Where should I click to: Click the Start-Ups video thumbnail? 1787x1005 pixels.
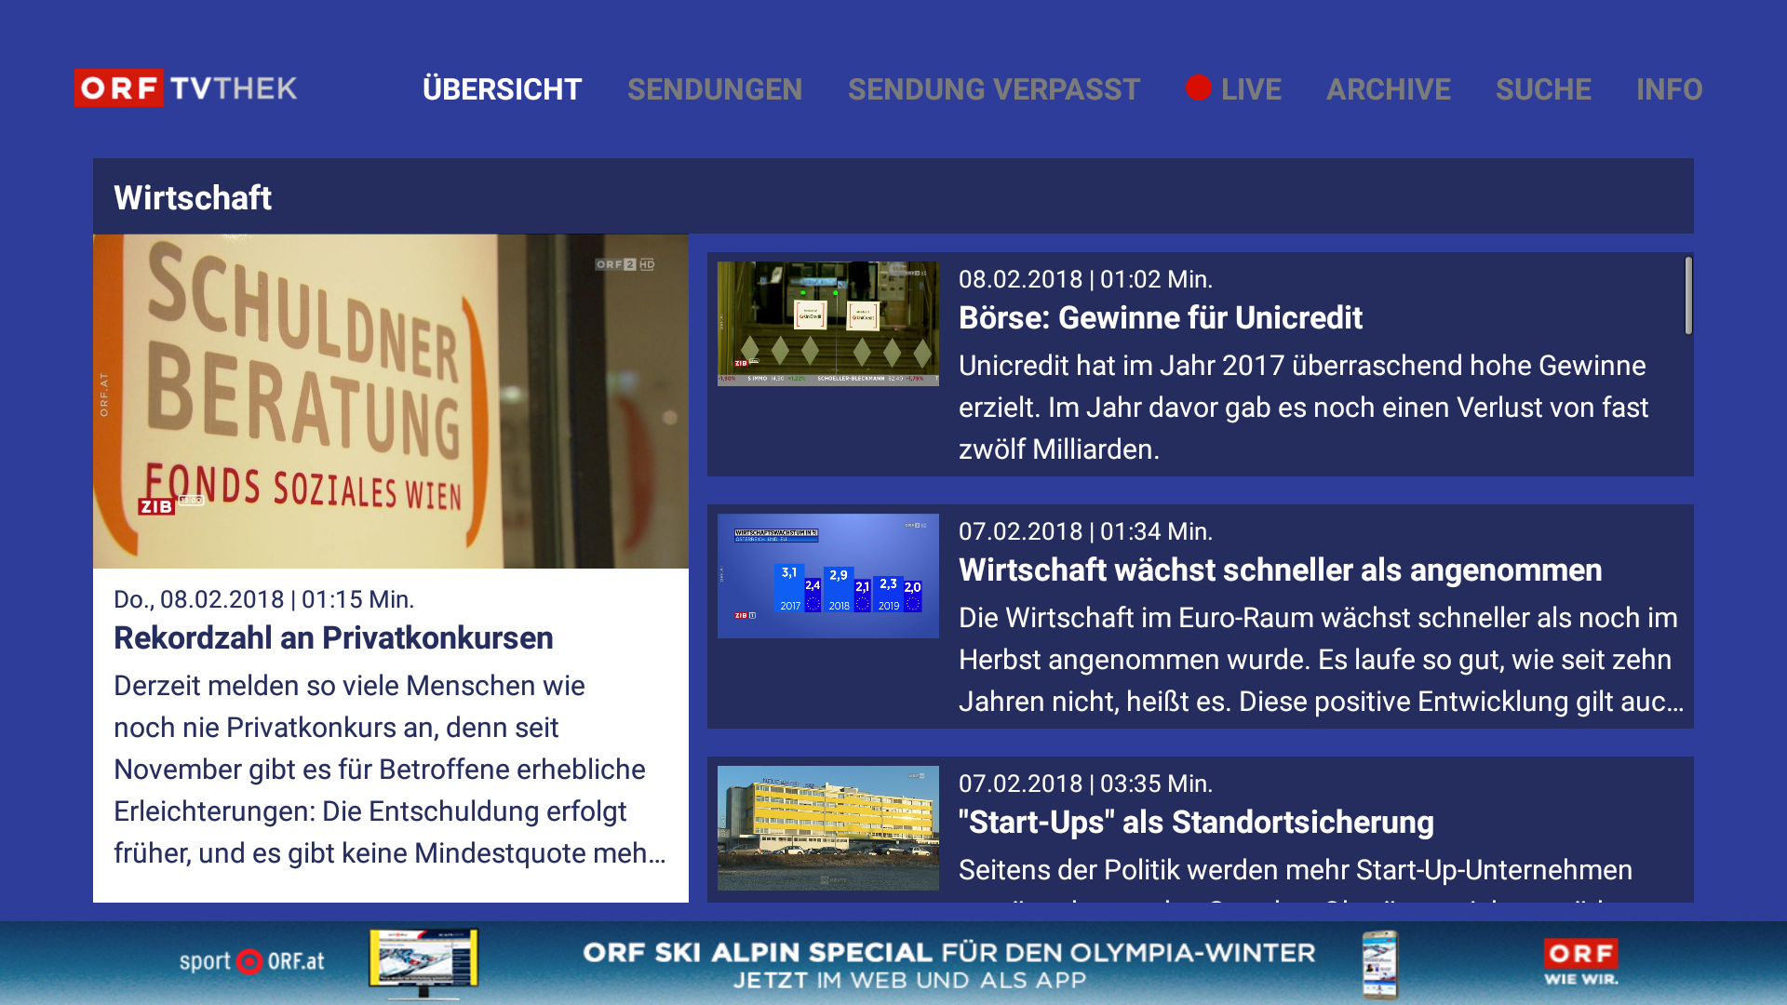pyautogui.click(x=827, y=828)
